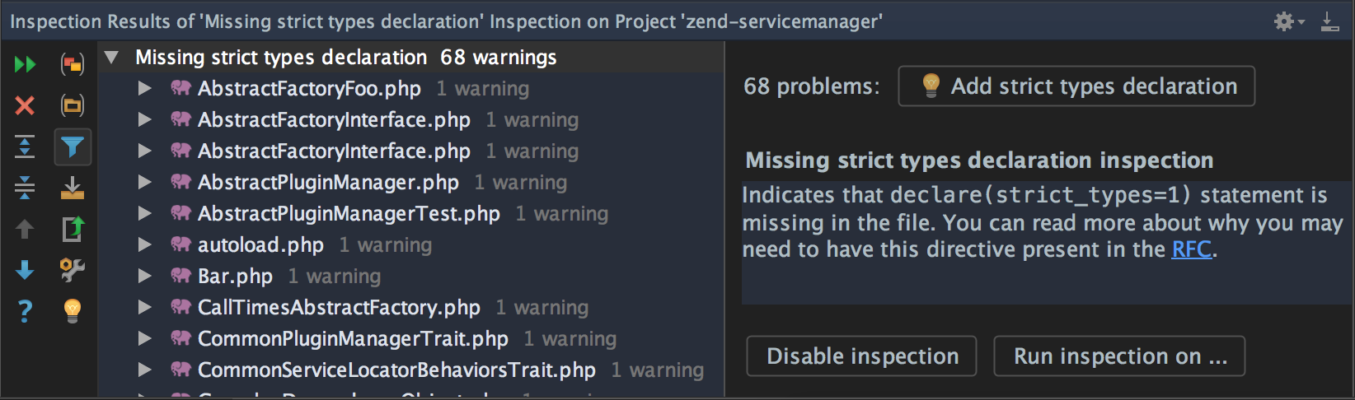Toggle group by severity icon

pyautogui.click(x=73, y=64)
